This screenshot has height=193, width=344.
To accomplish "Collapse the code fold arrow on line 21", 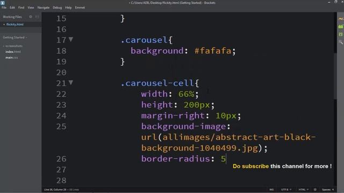I will pyautogui.click(x=70, y=83).
